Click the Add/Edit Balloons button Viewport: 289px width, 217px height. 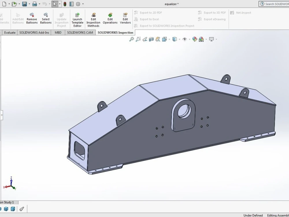pyautogui.click(x=18, y=19)
